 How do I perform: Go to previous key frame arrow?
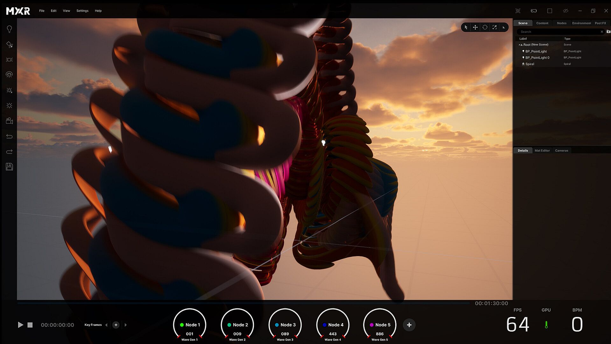[106, 325]
